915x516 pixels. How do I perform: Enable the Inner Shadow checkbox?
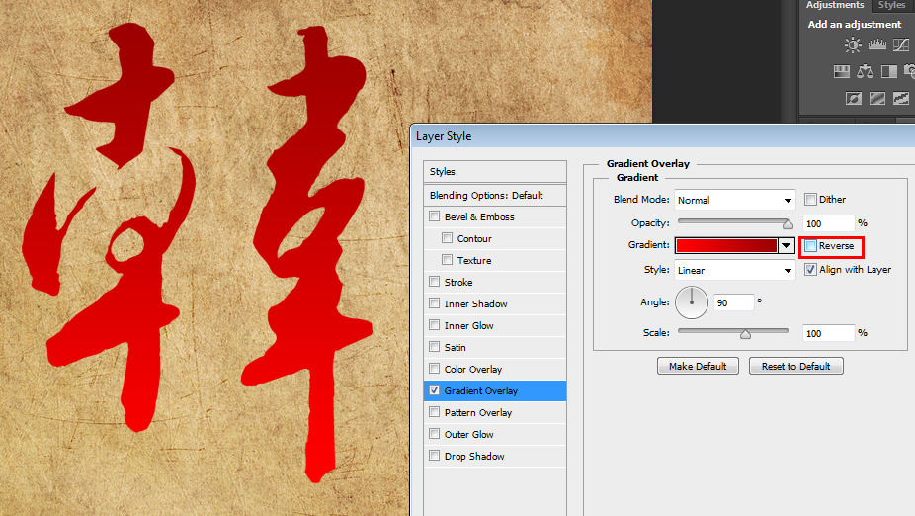434,302
